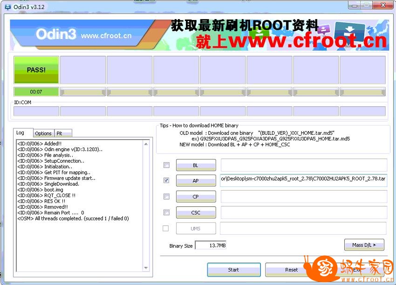
Task: Click the Binary Size value field
Action: [x=211, y=245]
